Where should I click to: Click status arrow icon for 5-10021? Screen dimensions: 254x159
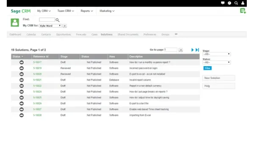tap(22, 80)
